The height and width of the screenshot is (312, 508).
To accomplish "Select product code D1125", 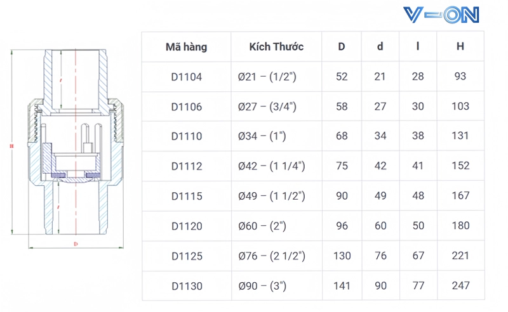I will [187, 256].
